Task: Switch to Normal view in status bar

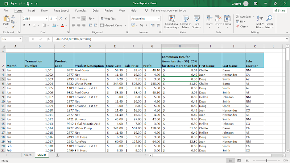Action: pos(231,160)
